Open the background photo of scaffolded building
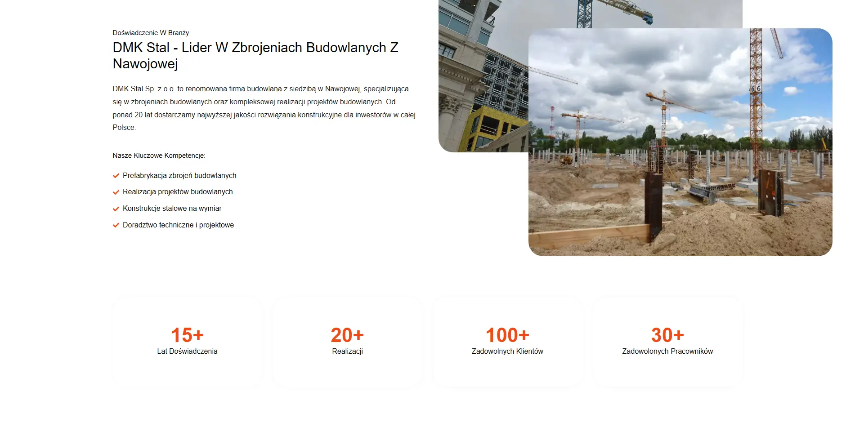Screen dimensions: 855x427 pyautogui.click(x=482, y=76)
